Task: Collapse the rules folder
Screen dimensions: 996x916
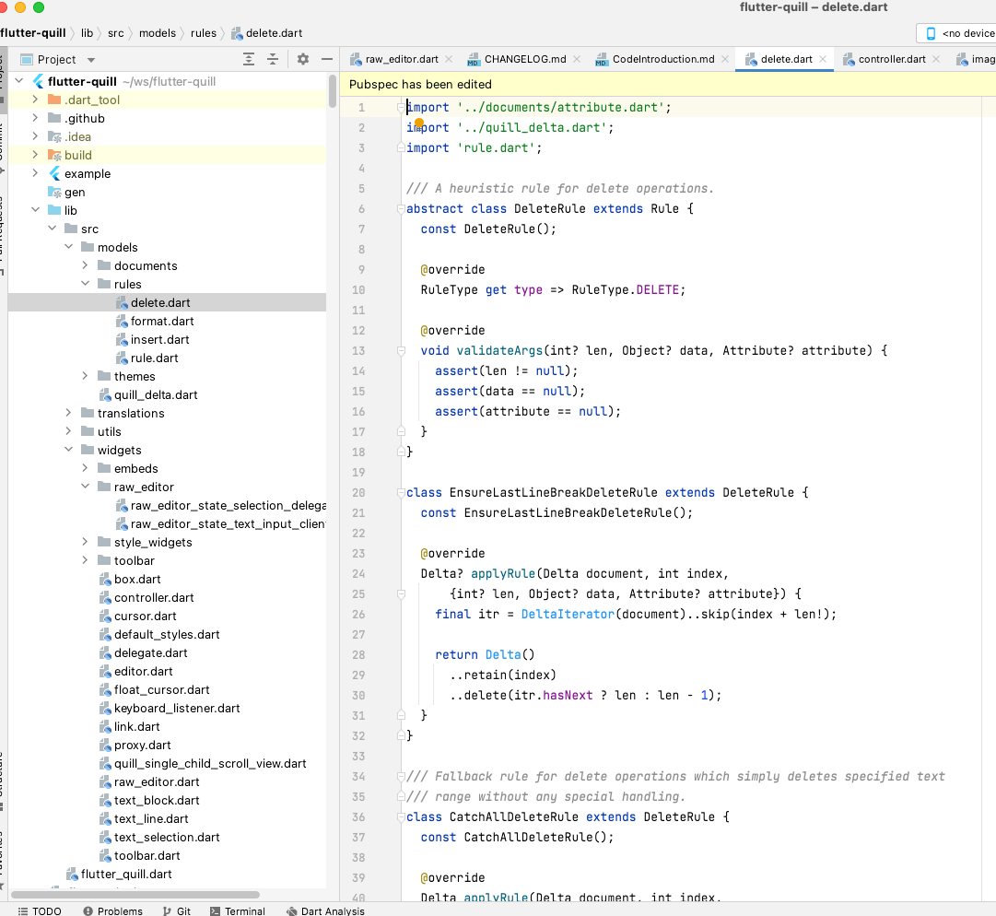Action: 85,283
